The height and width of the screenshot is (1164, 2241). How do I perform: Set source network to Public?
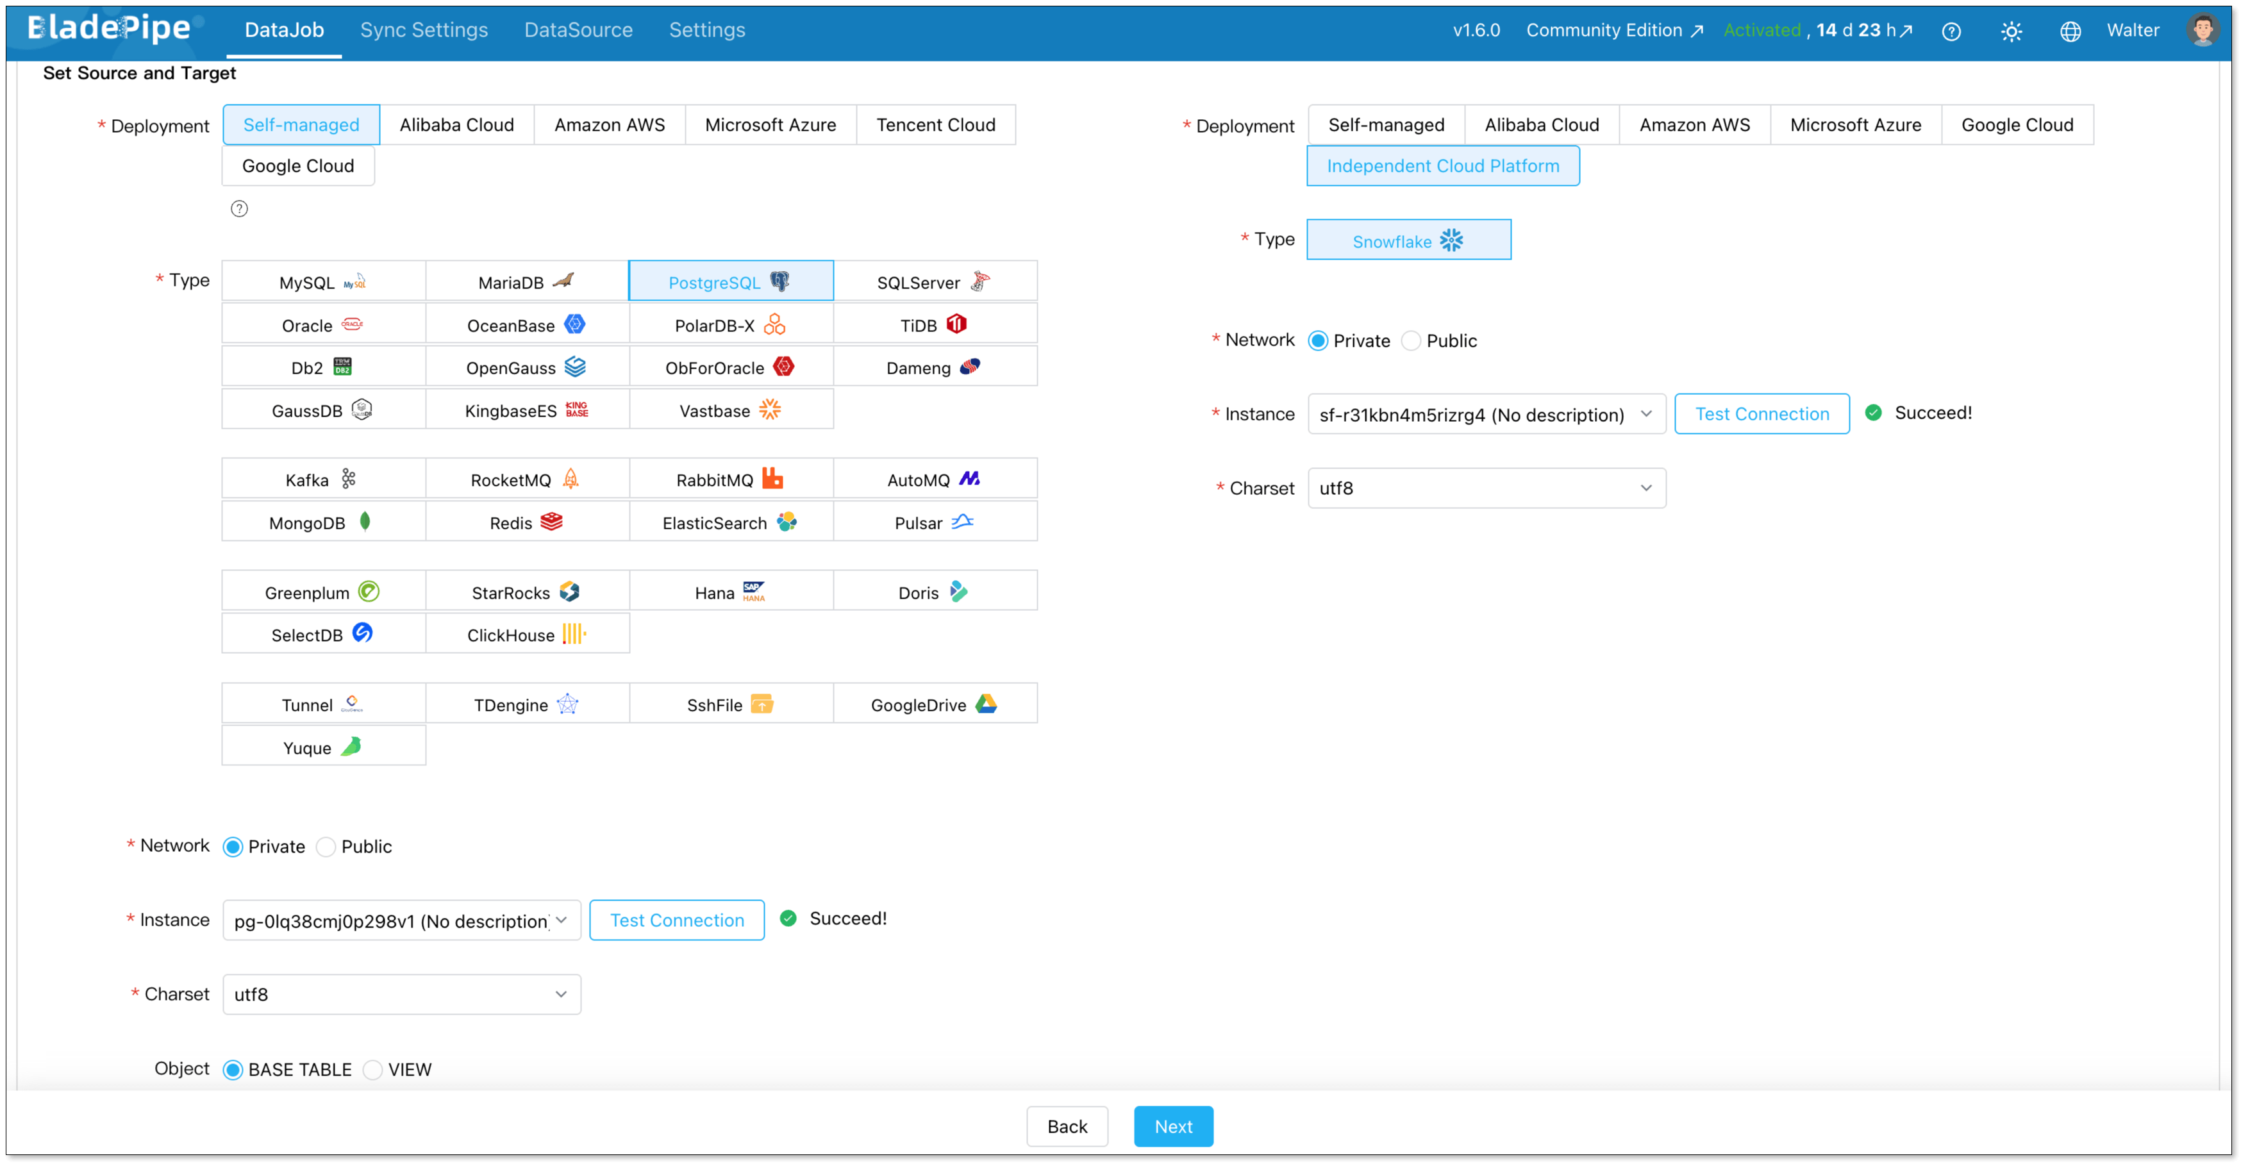[326, 847]
